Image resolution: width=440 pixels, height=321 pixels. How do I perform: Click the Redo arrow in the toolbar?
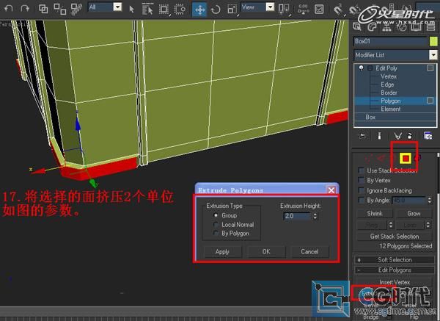[25, 8]
